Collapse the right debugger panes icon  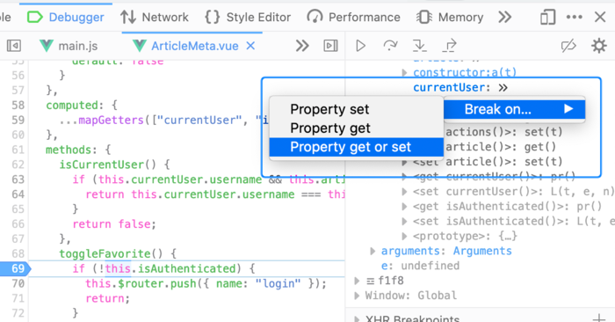[x=330, y=46]
